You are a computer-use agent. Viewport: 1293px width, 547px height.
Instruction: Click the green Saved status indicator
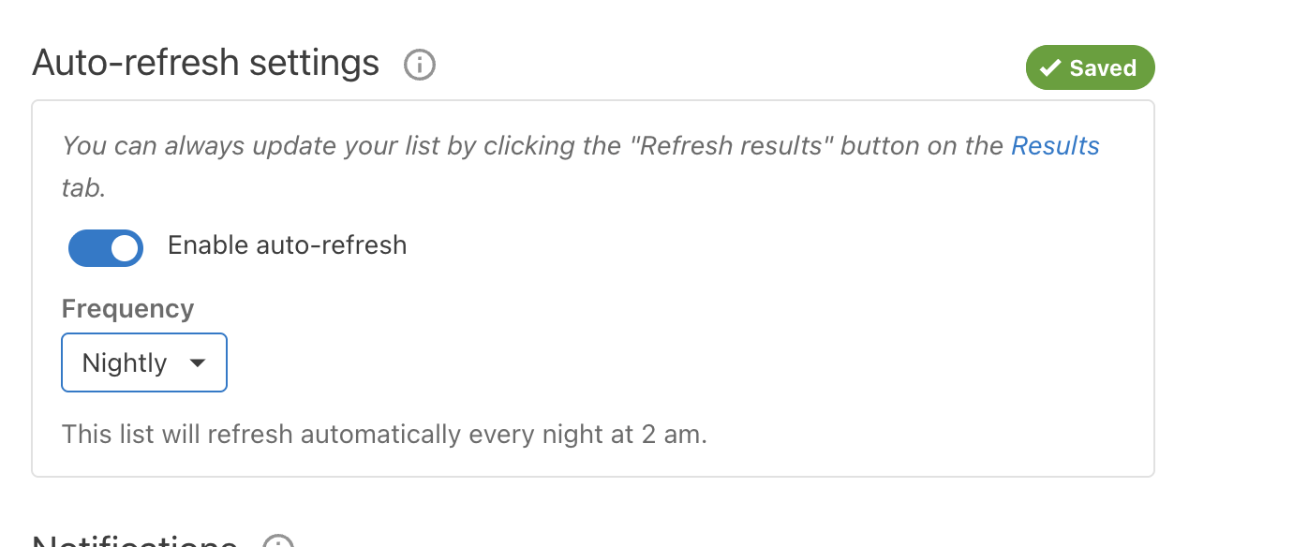coord(1090,67)
